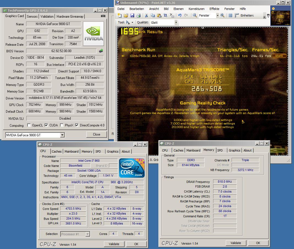Open the Ansicht menu
This screenshot has height=249, width=294.
click(x=154, y=9)
